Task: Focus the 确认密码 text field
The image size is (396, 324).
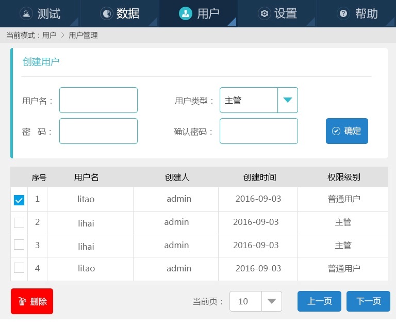Action: point(259,131)
